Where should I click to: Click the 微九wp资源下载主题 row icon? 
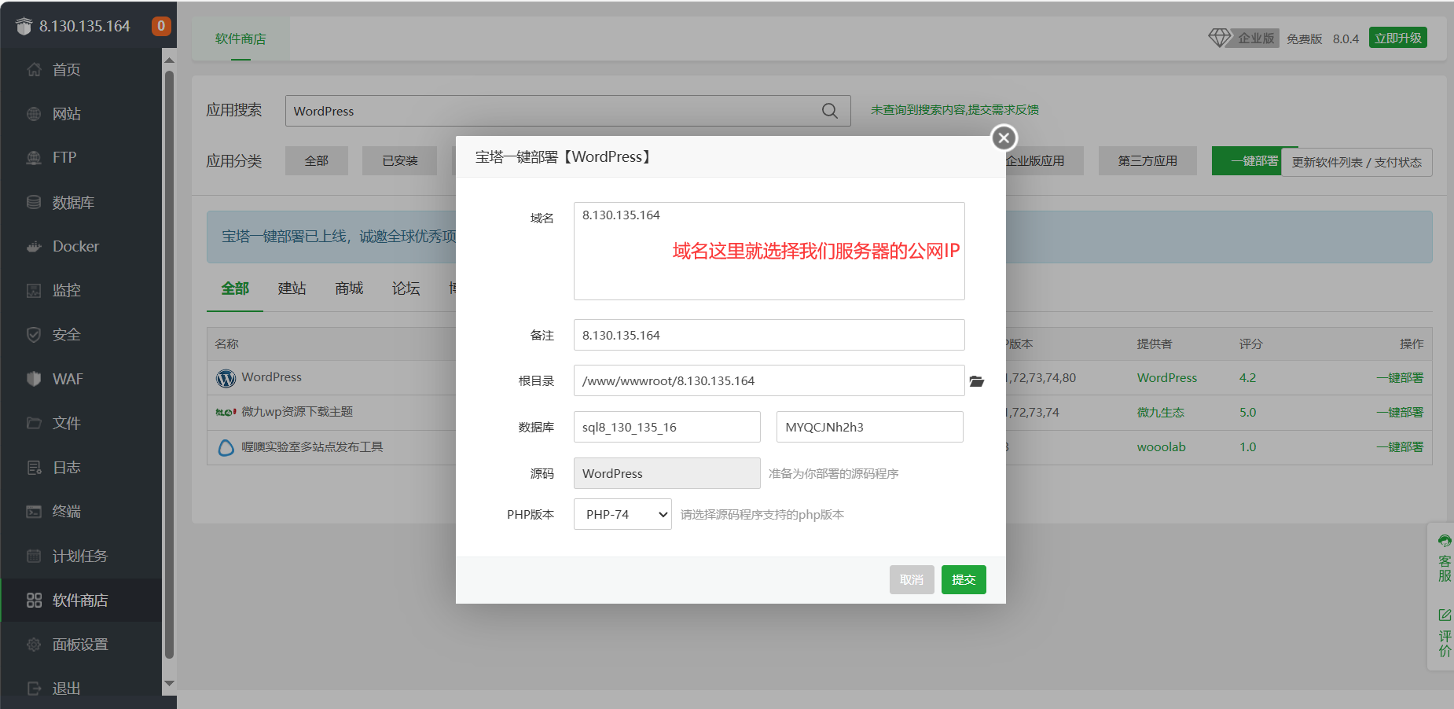pyautogui.click(x=226, y=412)
